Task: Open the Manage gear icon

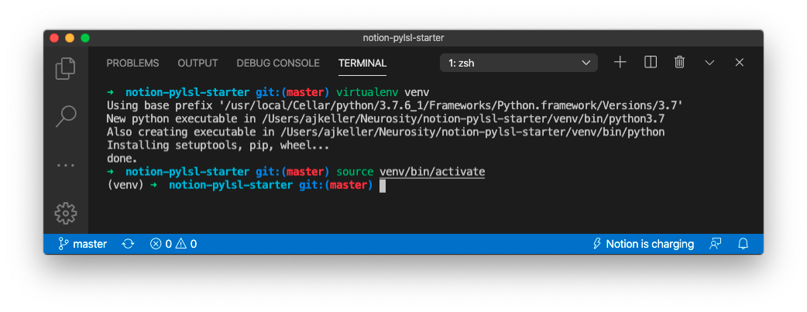Action: 66,213
